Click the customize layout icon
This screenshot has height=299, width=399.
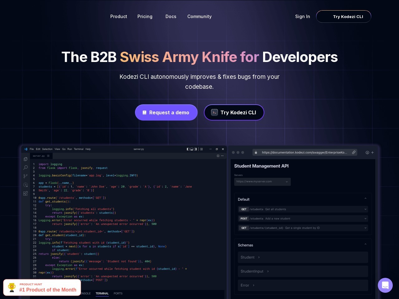[201, 149]
